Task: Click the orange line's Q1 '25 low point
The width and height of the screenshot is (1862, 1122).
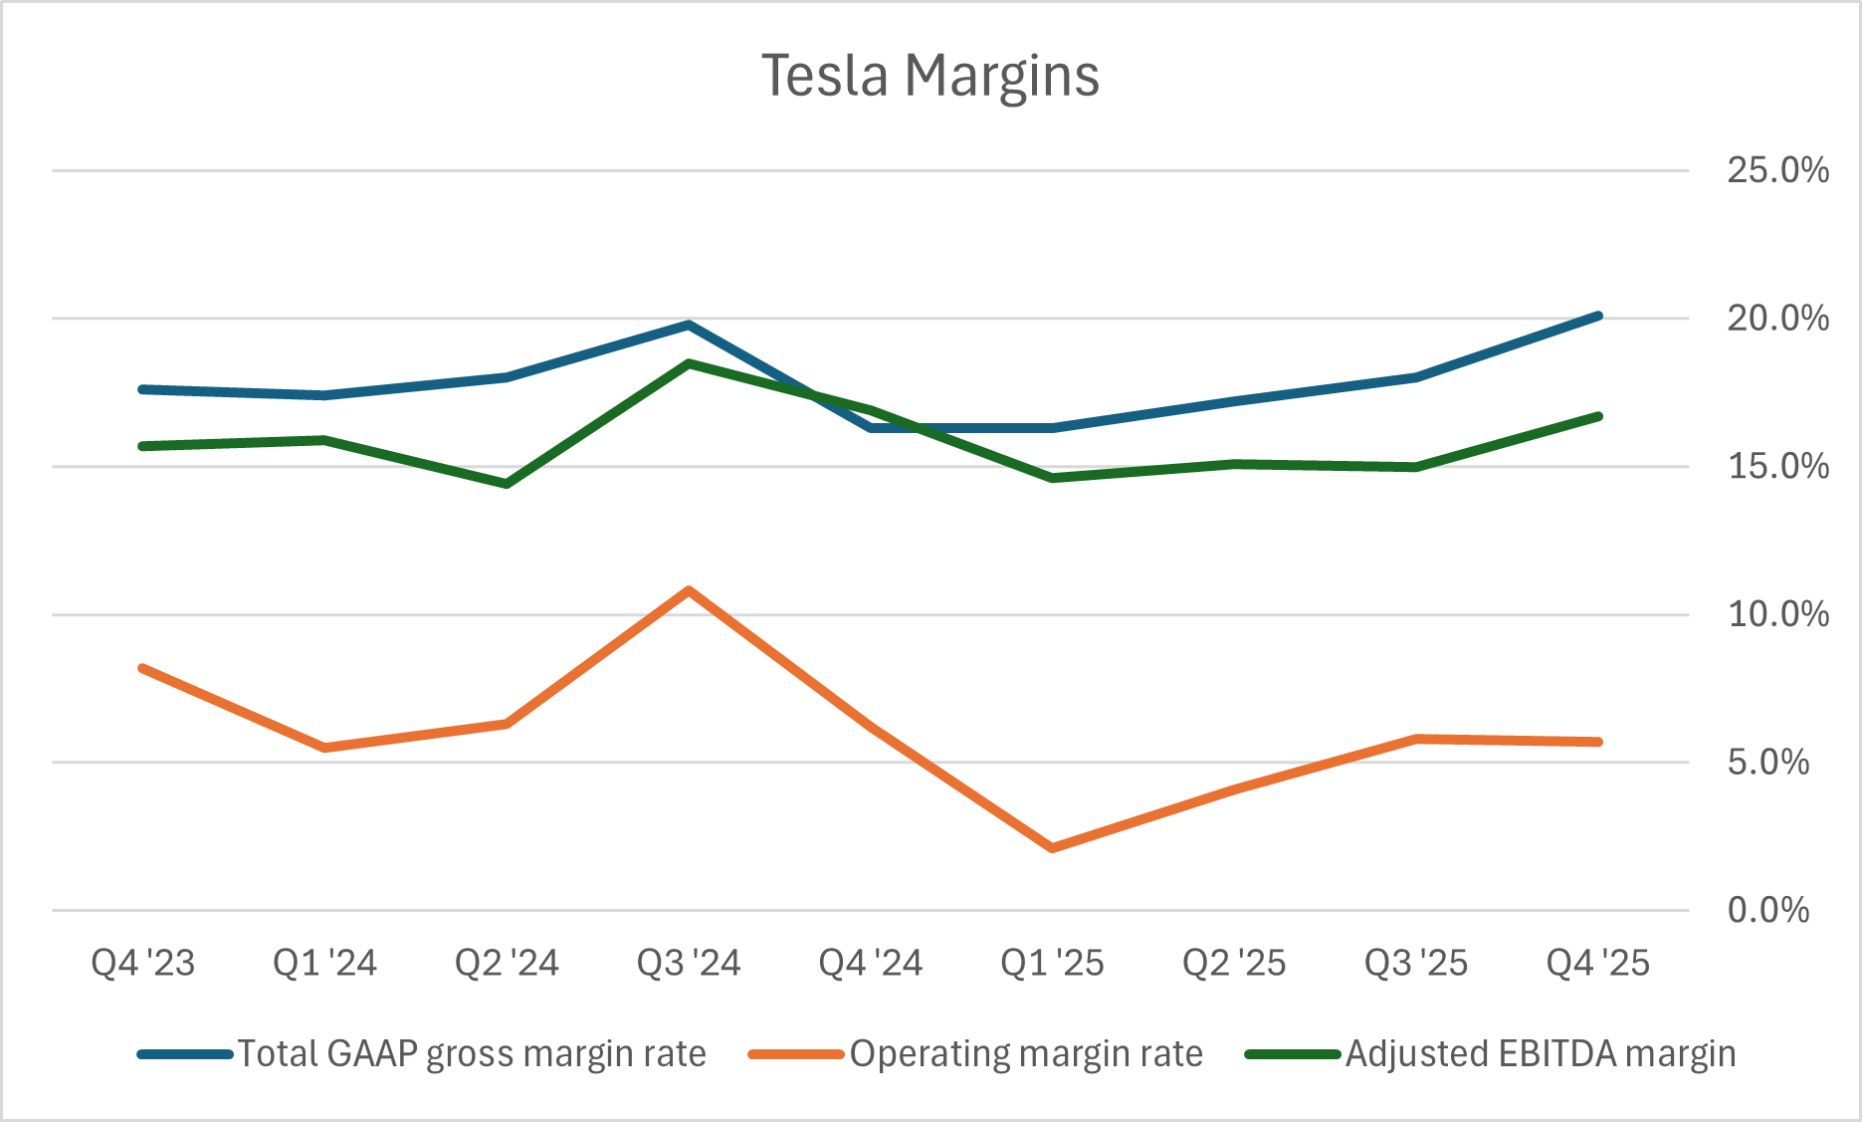Action: 1052,848
